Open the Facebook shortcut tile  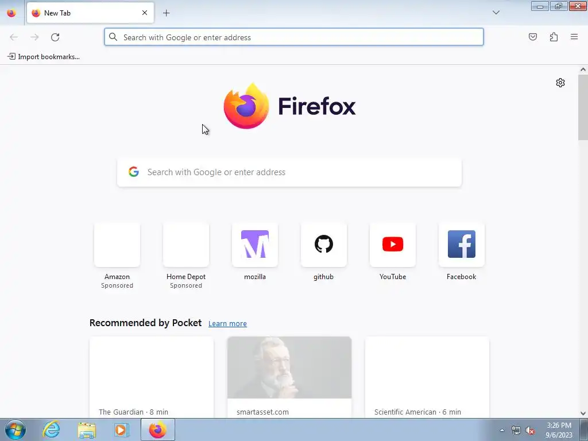462,253
